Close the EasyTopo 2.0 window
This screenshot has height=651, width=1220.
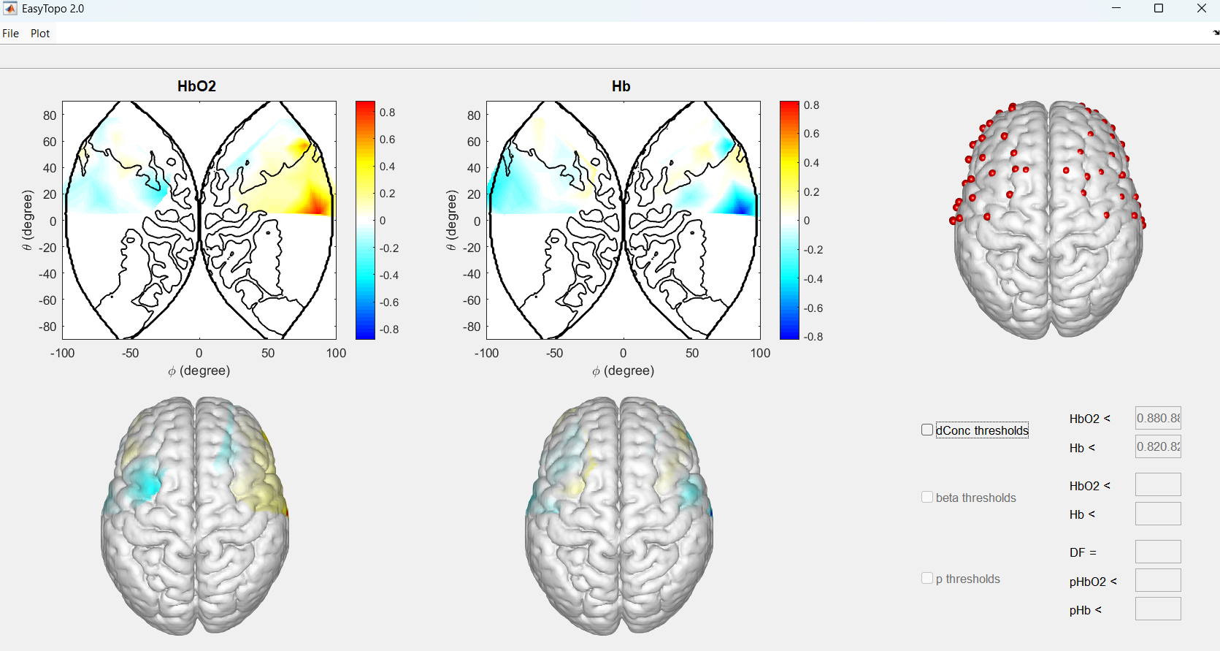(1201, 9)
